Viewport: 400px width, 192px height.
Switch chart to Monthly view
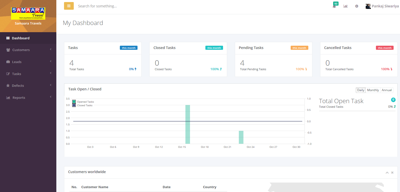pyautogui.click(x=373, y=90)
